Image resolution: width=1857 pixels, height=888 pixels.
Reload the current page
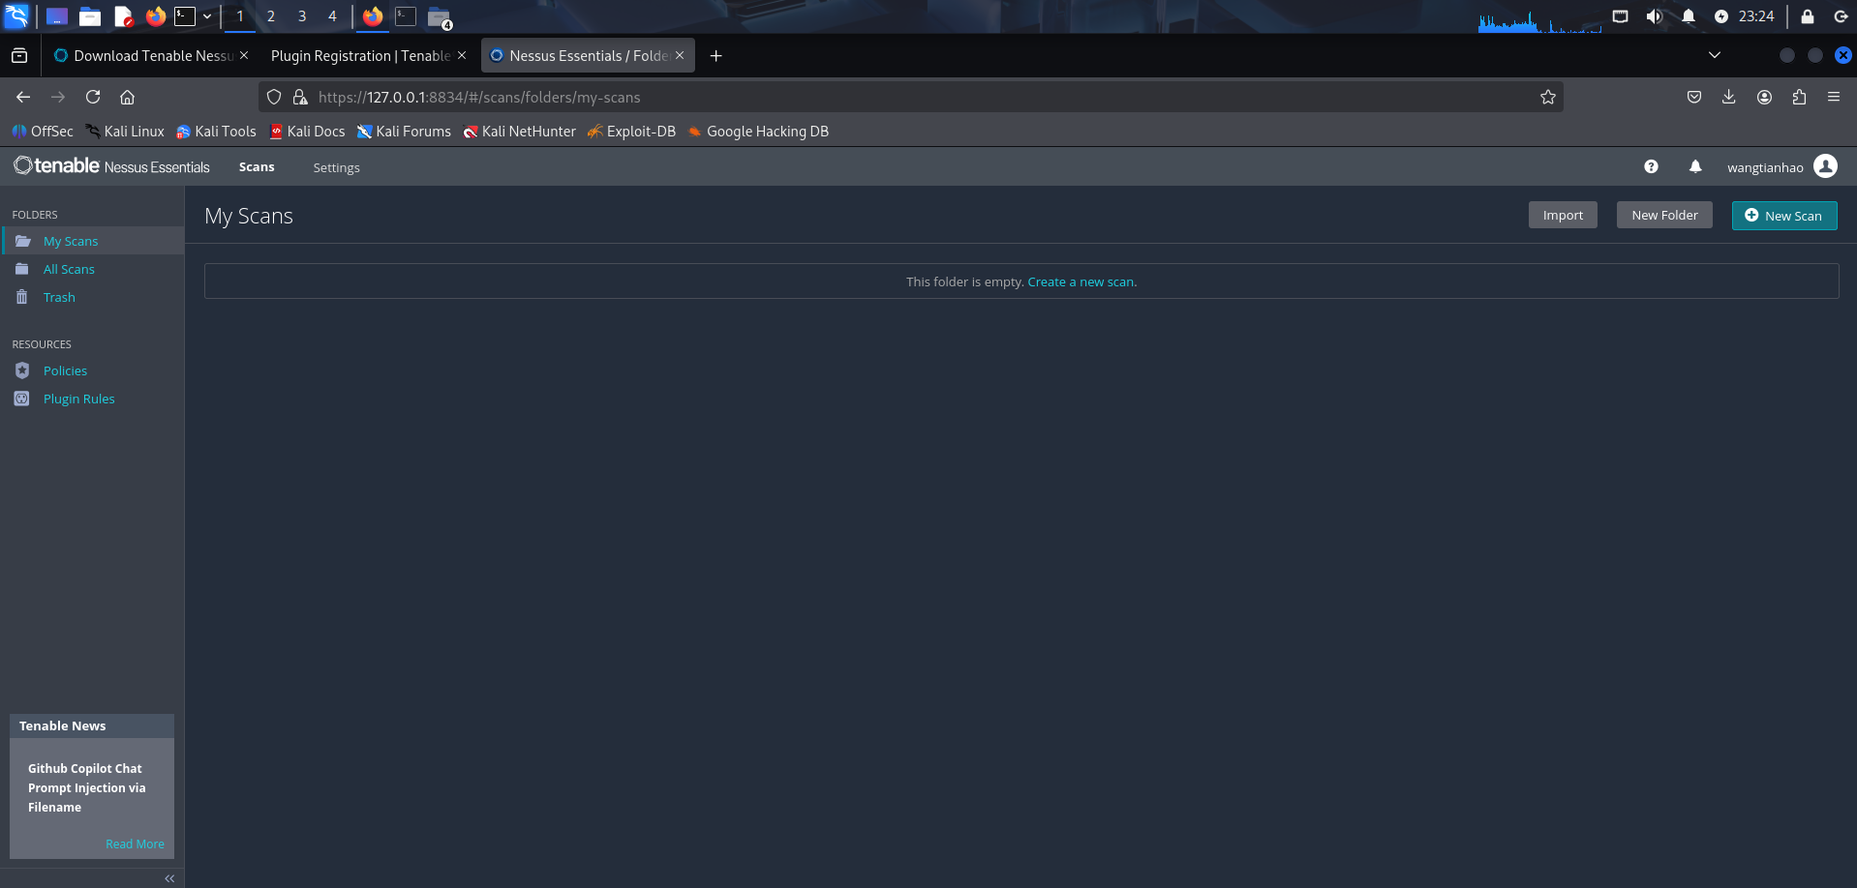[93, 97]
